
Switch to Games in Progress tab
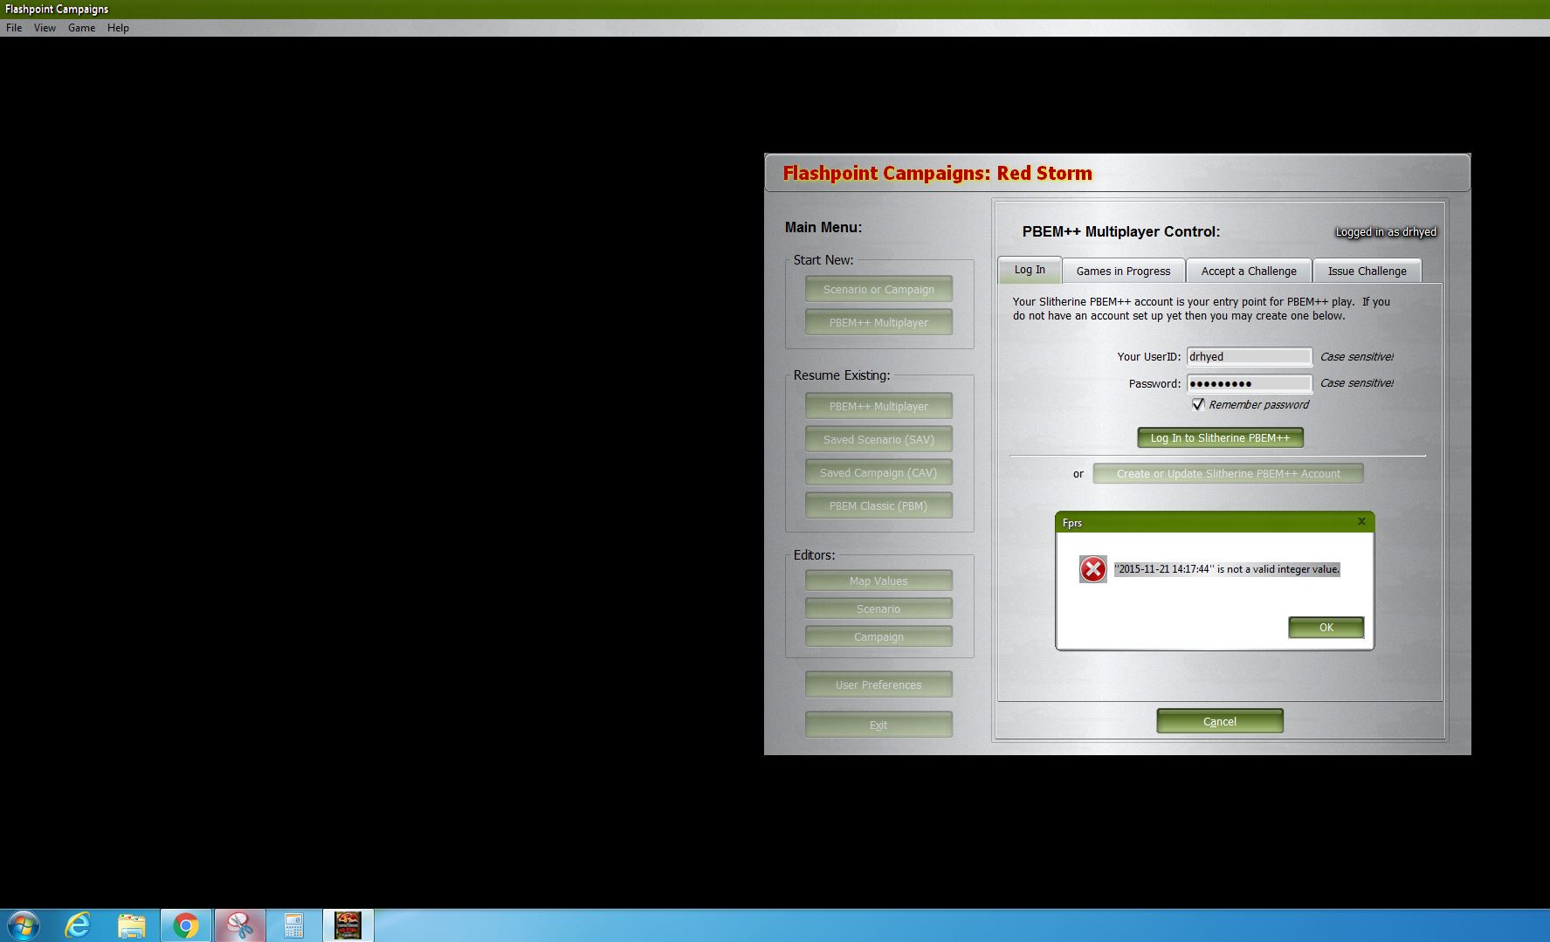[x=1123, y=271]
